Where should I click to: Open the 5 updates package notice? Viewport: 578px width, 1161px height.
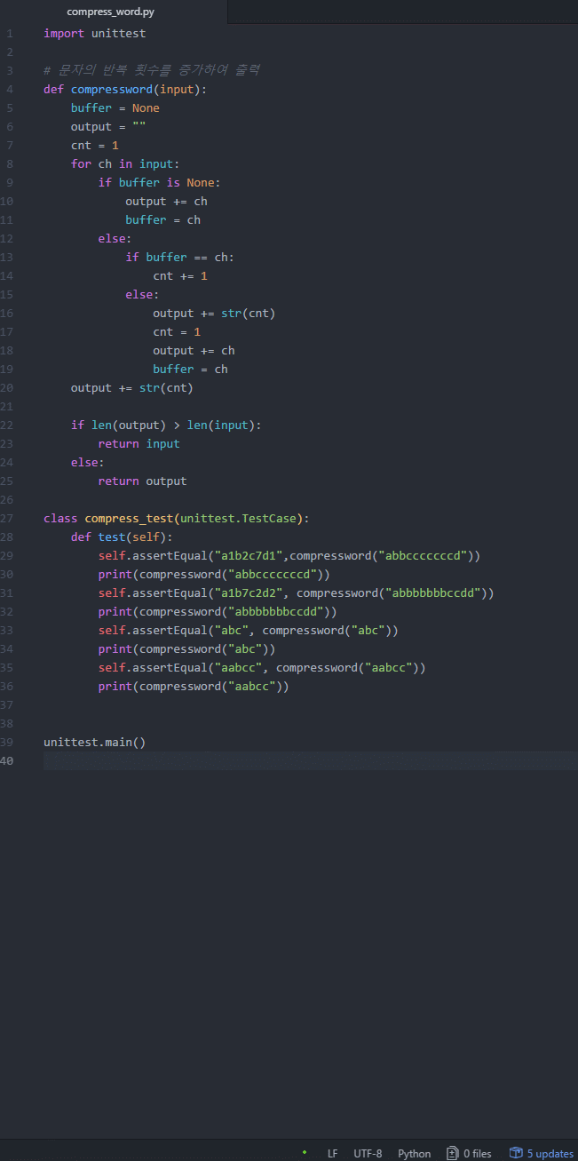click(542, 1153)
